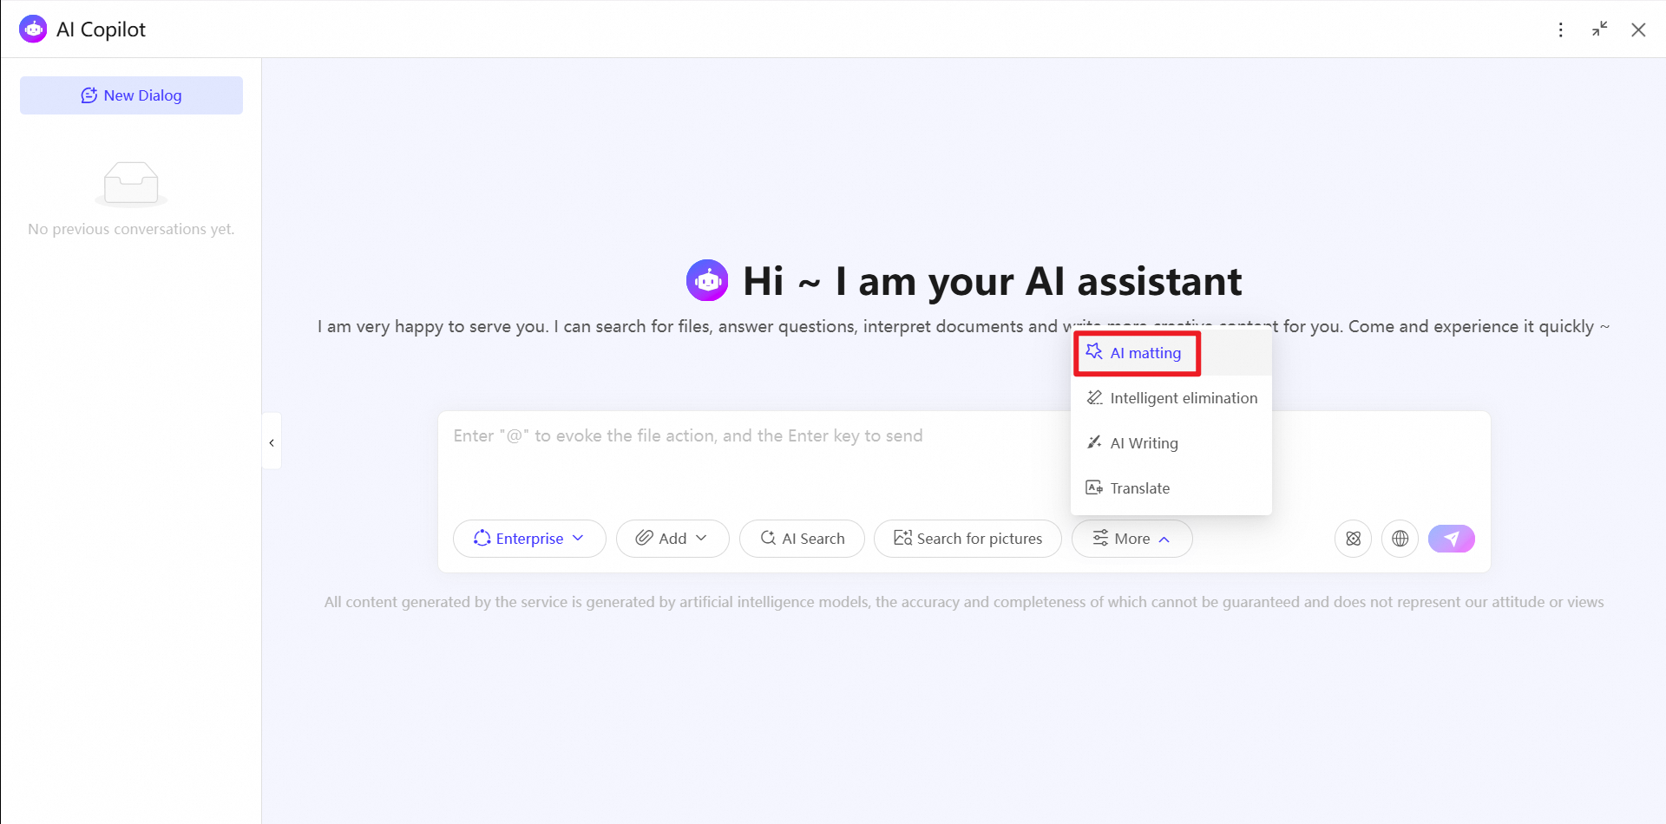Collapse the sidebar with the arrow handle

point(272,442)
